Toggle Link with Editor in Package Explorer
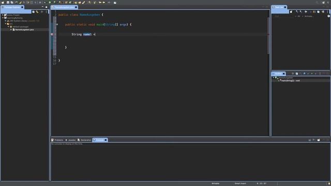The width and height of the screenshot is (331, 186). (37, 12)
